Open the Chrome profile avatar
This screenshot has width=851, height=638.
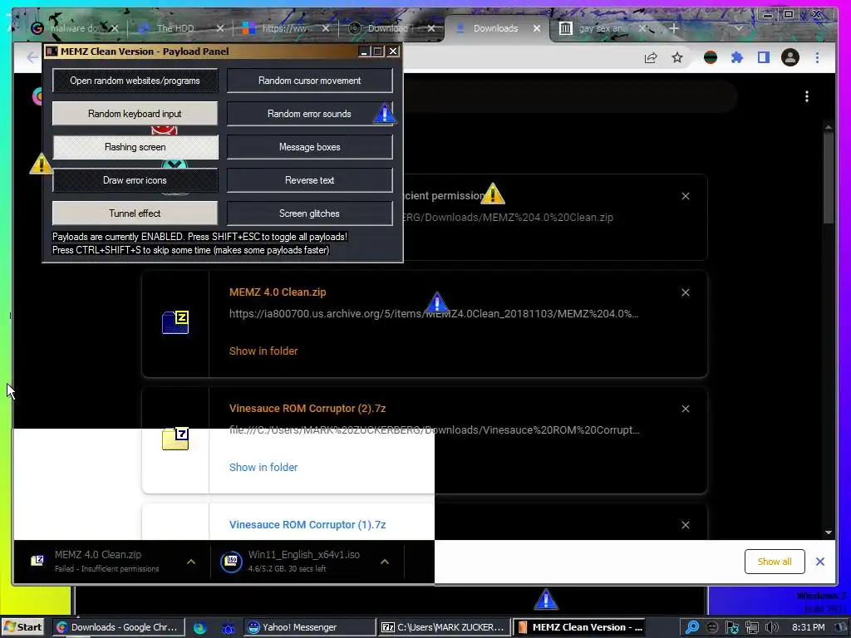[790, 57]
